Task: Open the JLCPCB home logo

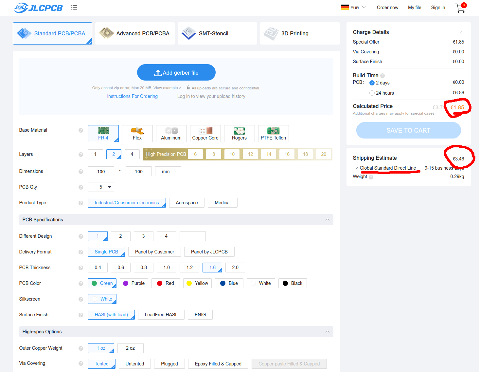Action: [38, 8]
